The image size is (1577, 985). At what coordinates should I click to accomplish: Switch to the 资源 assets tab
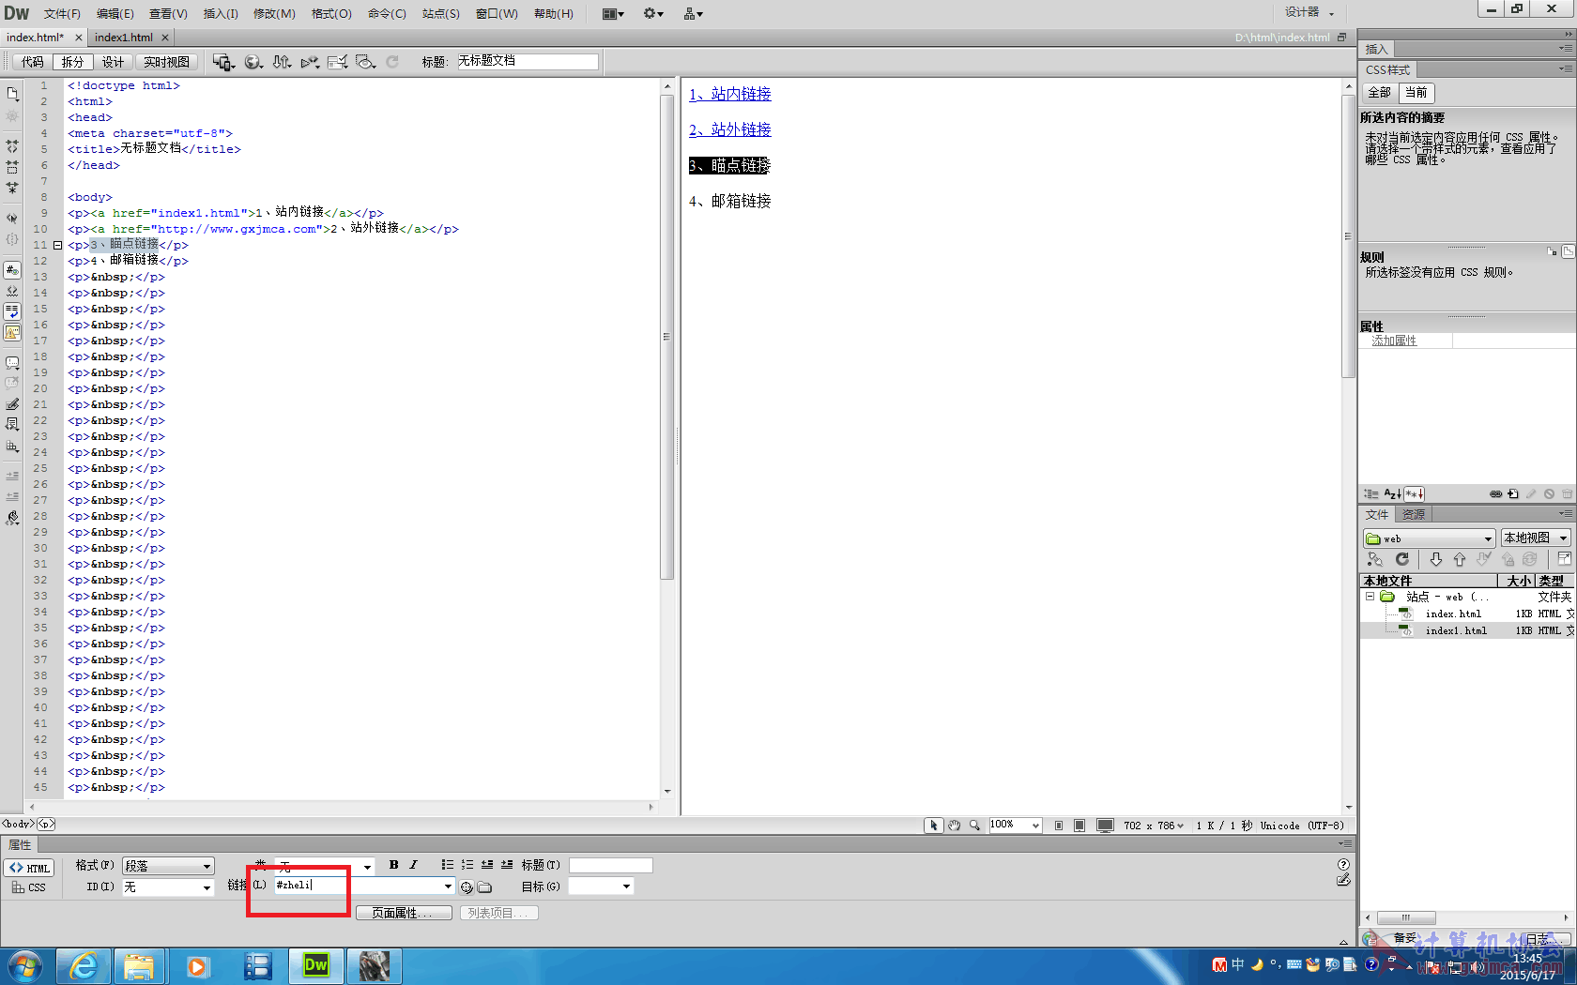[1414, 514]
